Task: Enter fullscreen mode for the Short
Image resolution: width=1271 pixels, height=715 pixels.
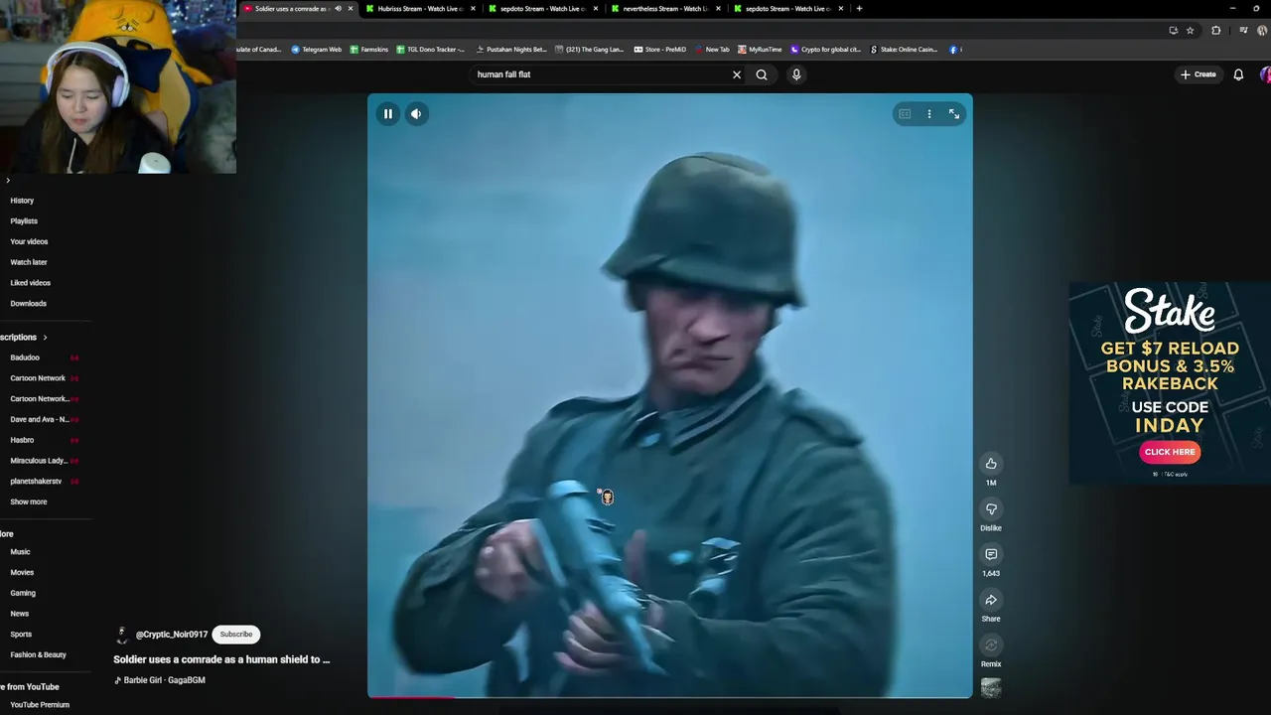Action: click(x=954, y=114)
